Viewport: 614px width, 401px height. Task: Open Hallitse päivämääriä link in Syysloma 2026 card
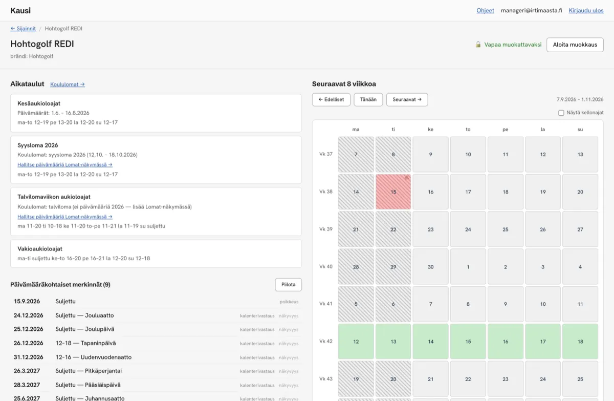pos(65,165)
